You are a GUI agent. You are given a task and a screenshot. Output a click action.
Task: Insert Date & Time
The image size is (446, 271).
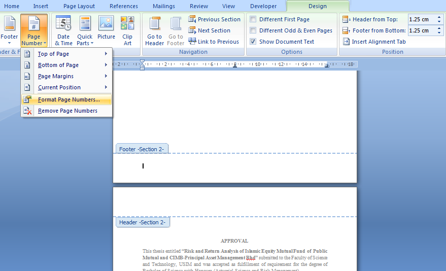[63, 30]
